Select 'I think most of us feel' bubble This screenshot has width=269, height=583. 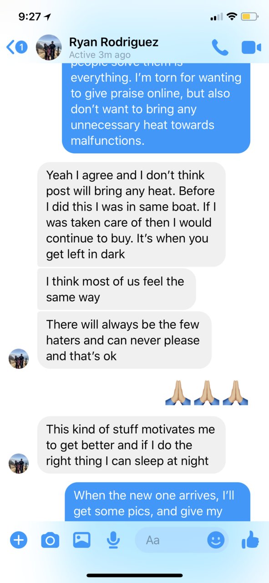pyautogui.click(x=117, y=289)
